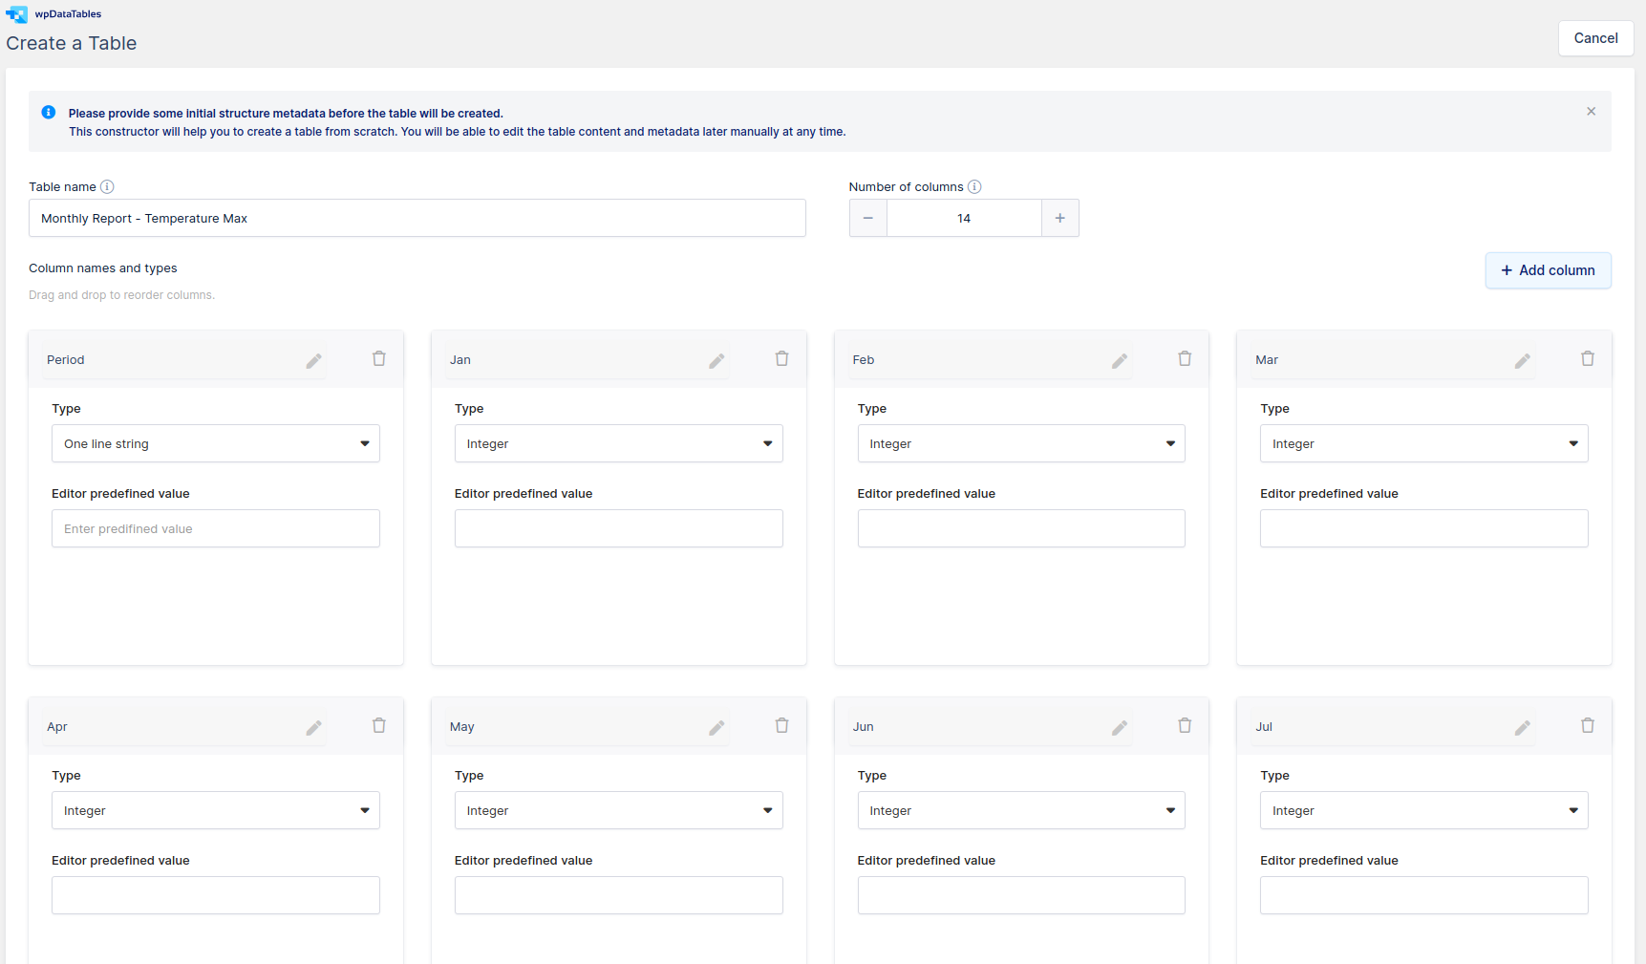
Task: Edit the Period column name with pencil icon
Action: click(x=313, y=360)
